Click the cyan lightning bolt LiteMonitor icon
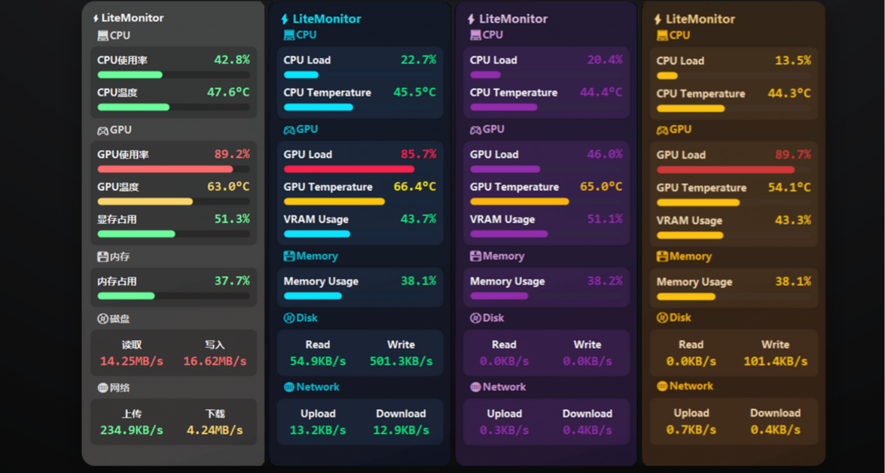 click(x=285, y=19)
